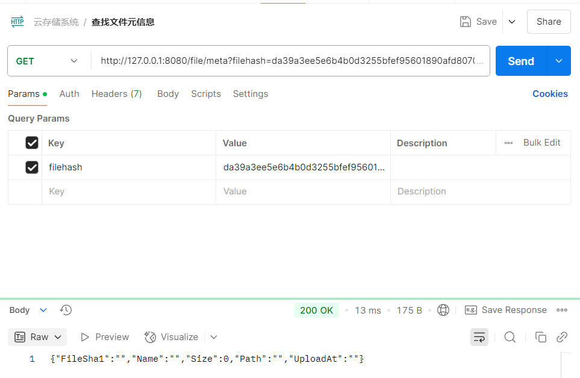Open the Raw format dropdown
The image size is (580, 378).
37,337
